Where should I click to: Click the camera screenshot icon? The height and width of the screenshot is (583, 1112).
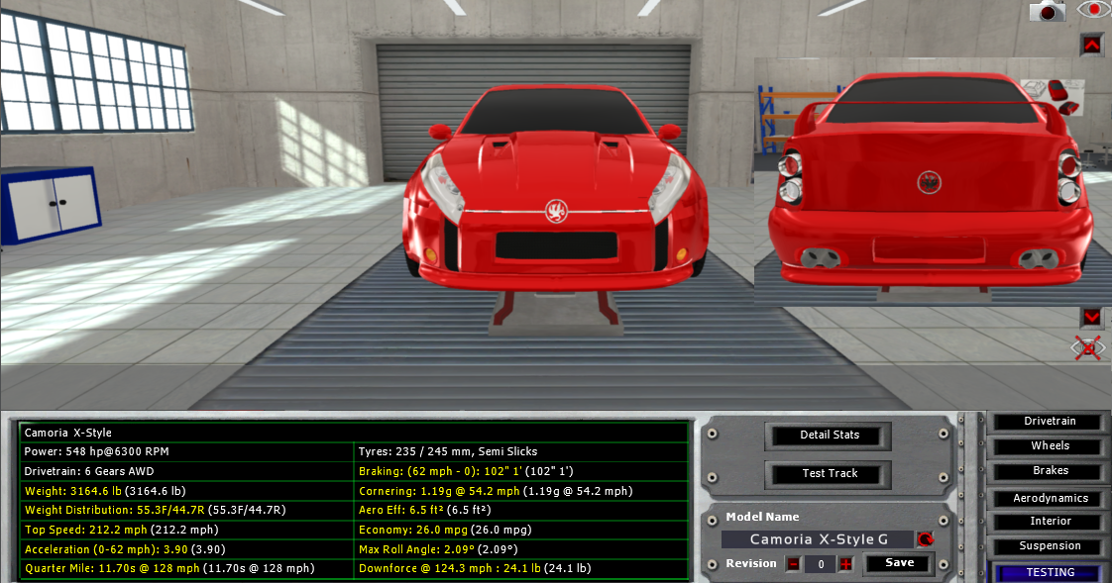click(1047, 11)
